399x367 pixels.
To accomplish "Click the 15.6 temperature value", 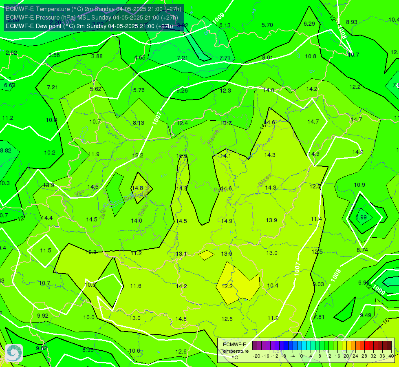I will 181,156.
